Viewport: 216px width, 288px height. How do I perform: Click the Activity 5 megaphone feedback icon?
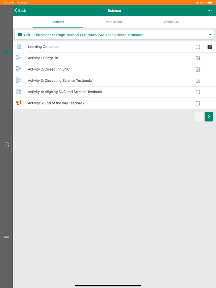tap(19, 103)
